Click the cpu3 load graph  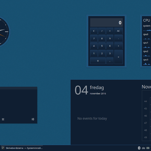click(147, 64)
